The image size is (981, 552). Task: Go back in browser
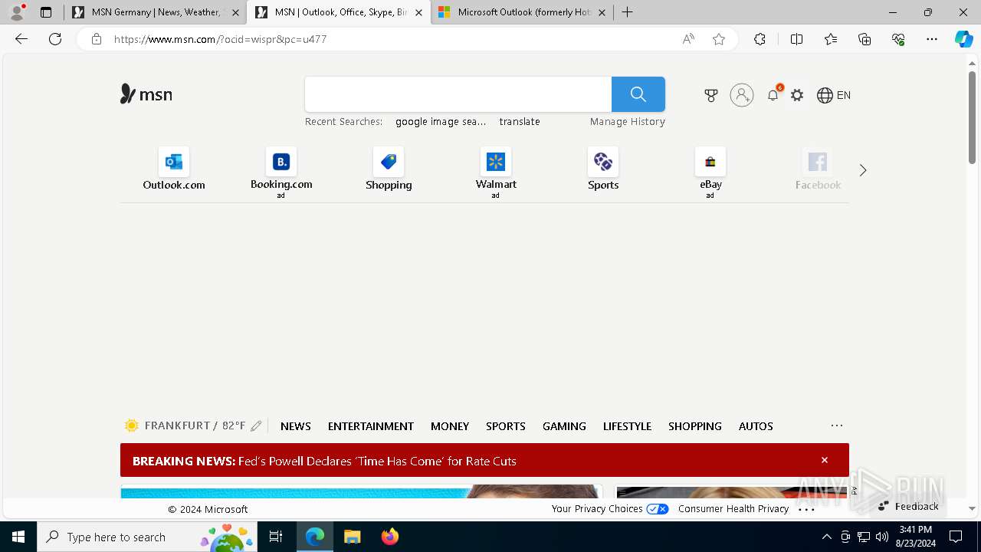21,39
